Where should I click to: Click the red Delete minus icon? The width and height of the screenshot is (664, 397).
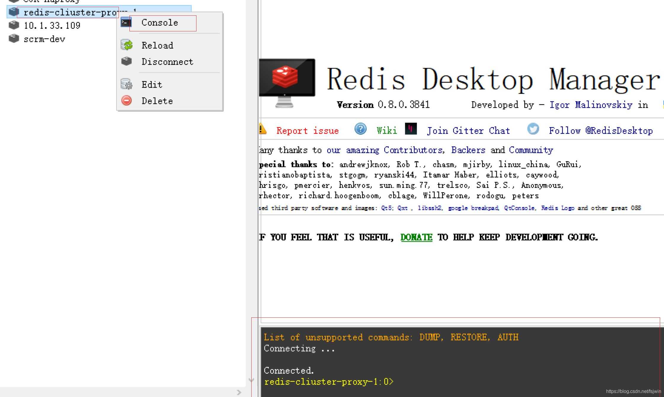pos(127,101)
